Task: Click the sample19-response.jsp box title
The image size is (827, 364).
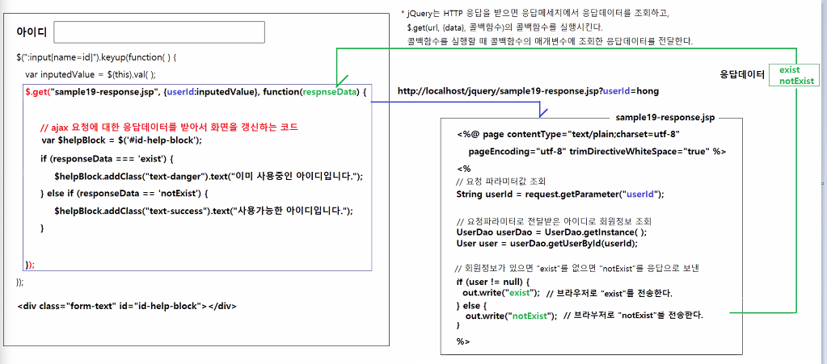Action: (665, 119)
